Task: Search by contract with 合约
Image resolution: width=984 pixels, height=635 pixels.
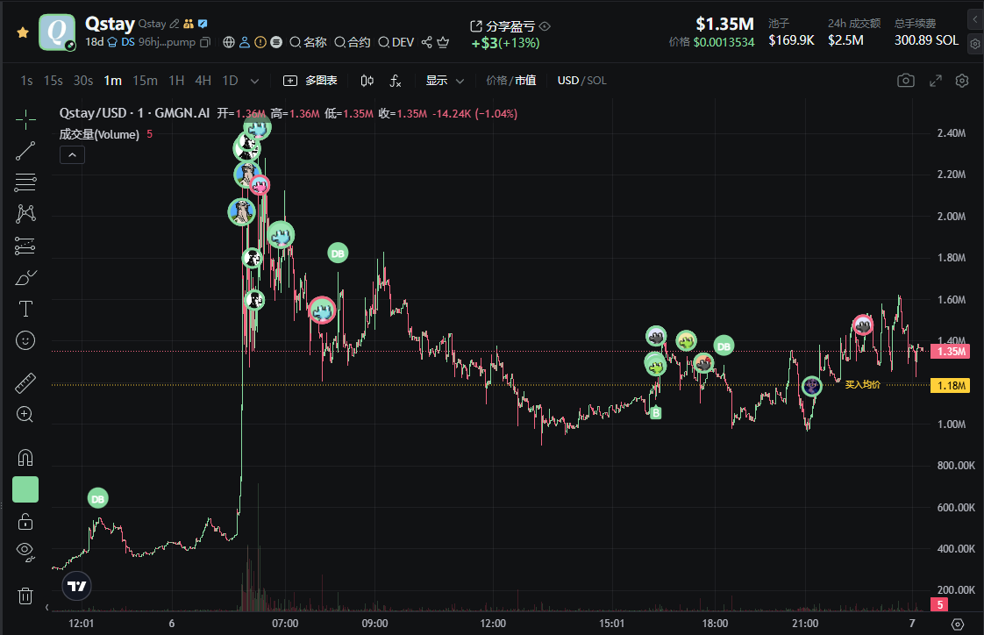Action: coord(352,42)
